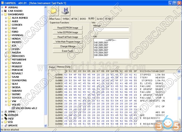Click the SAAB folder icon
Image resolution: width=182 pixels, height=132 pixels.
[x=9, y=77]
